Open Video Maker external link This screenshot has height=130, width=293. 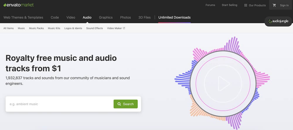116,28
